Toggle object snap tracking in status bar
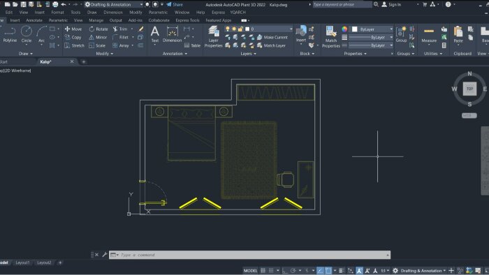 (320, 270)
